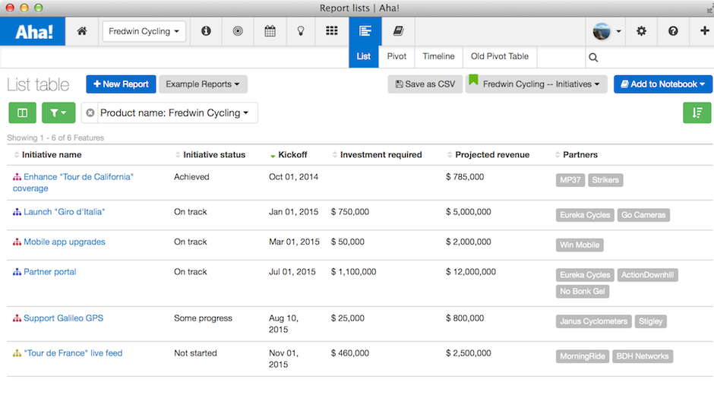
Task: Go to the home icon
Action: (82, 31)
